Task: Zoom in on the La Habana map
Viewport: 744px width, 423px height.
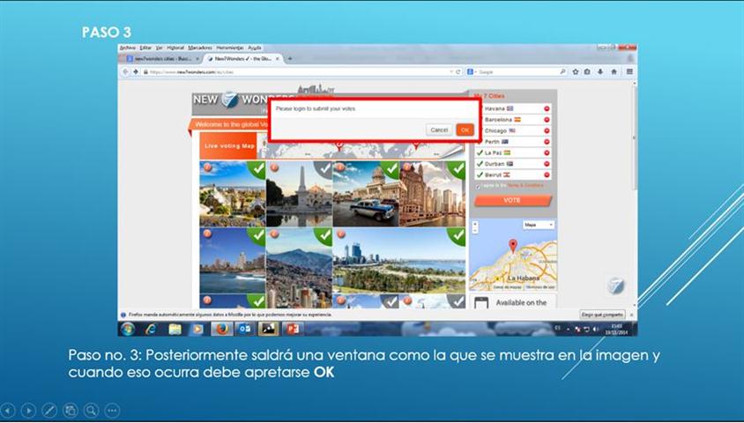Action: 475,223
